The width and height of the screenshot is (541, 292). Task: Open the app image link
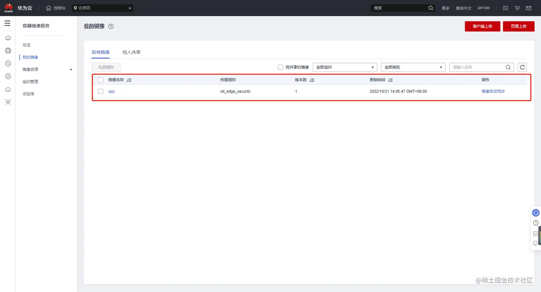click(112, 91)
